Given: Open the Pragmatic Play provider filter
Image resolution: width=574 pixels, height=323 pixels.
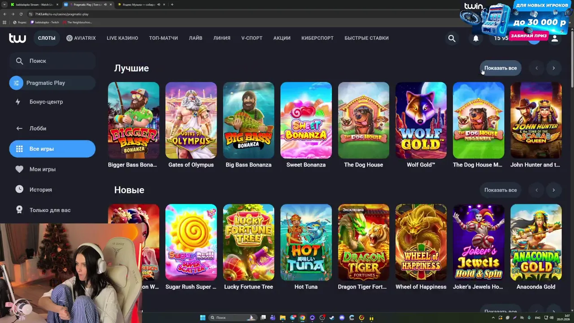Looking at the screenshot, I should [52, 83].
